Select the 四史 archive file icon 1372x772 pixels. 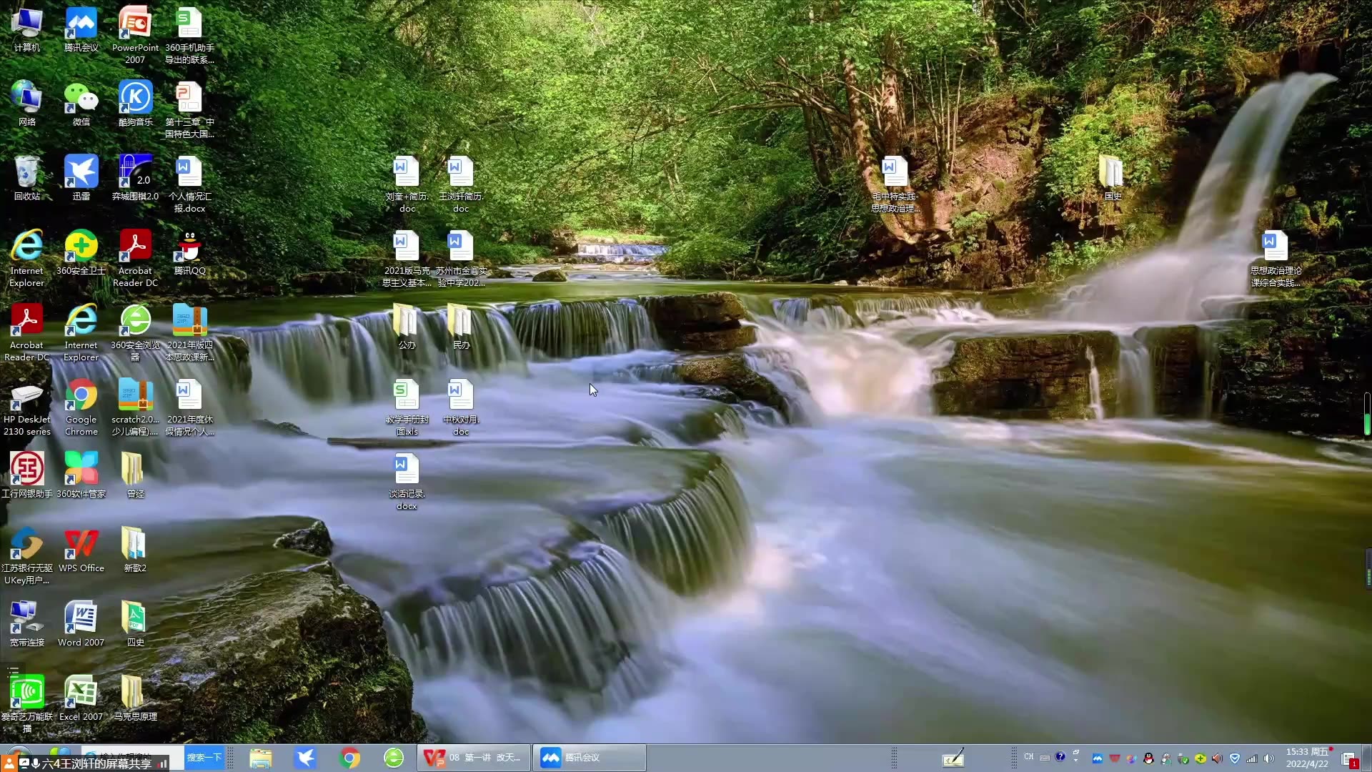[135, 625]
